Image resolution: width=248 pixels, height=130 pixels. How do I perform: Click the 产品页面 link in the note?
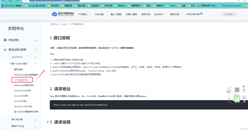click(x=114, y=48)
